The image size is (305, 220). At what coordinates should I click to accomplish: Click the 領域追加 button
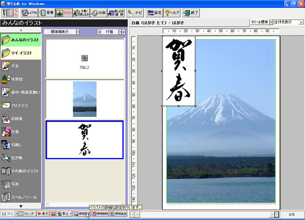pos(118,213)
